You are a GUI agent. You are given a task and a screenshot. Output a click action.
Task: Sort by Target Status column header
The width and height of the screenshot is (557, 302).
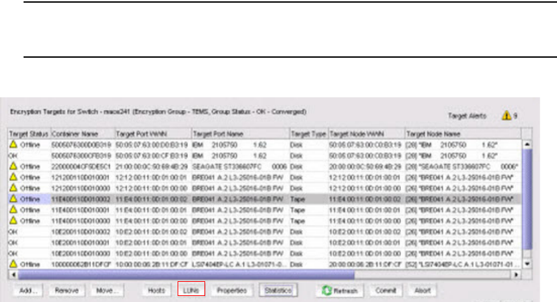pyautogui.click(x=28, y=134)
